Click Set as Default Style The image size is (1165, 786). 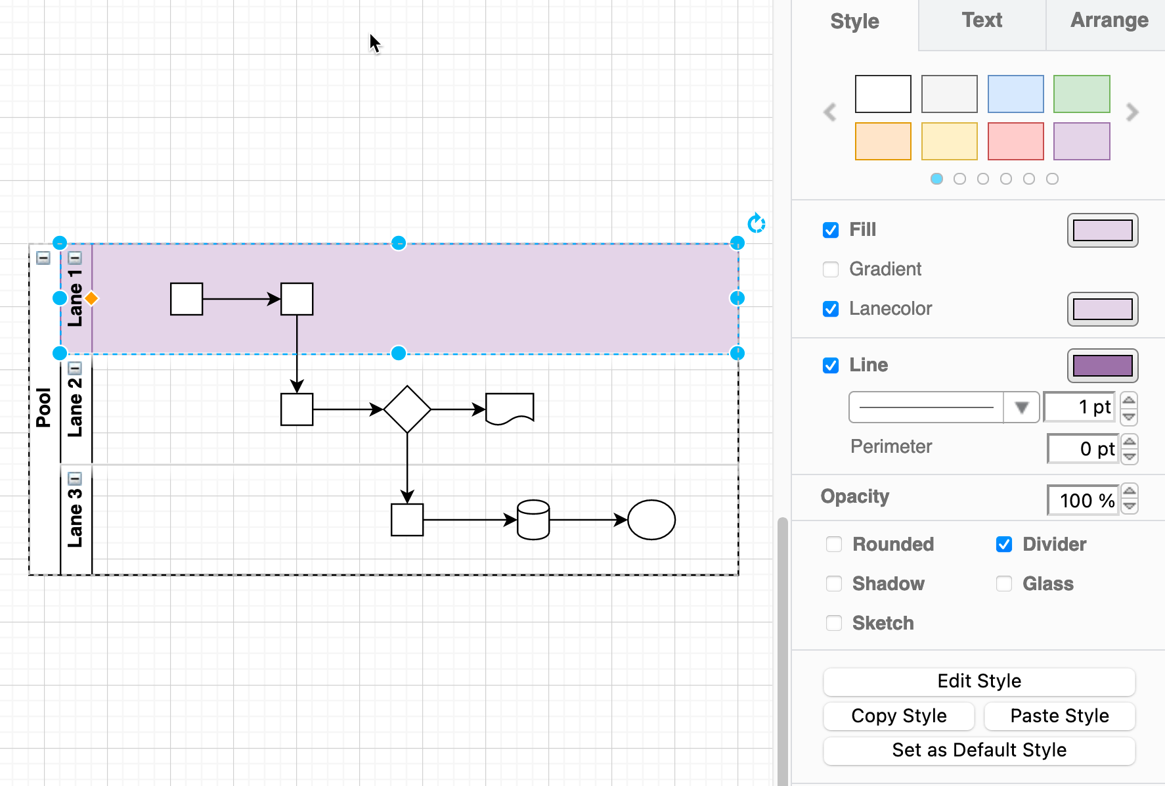coord(978,750)
